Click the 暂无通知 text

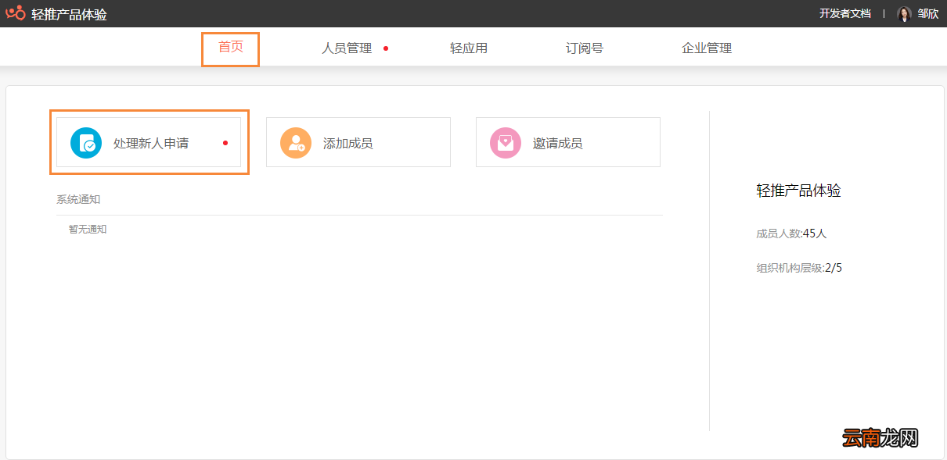pyautogui.click(x=88, y=229)
